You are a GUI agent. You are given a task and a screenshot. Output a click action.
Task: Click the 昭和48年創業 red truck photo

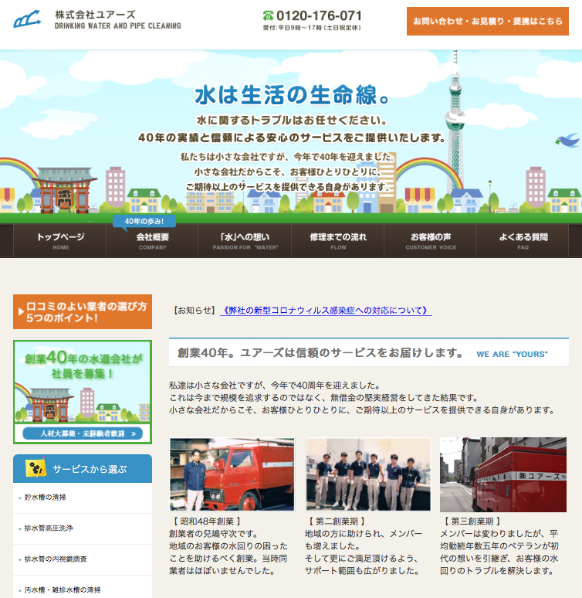click(x=232, y=474)
